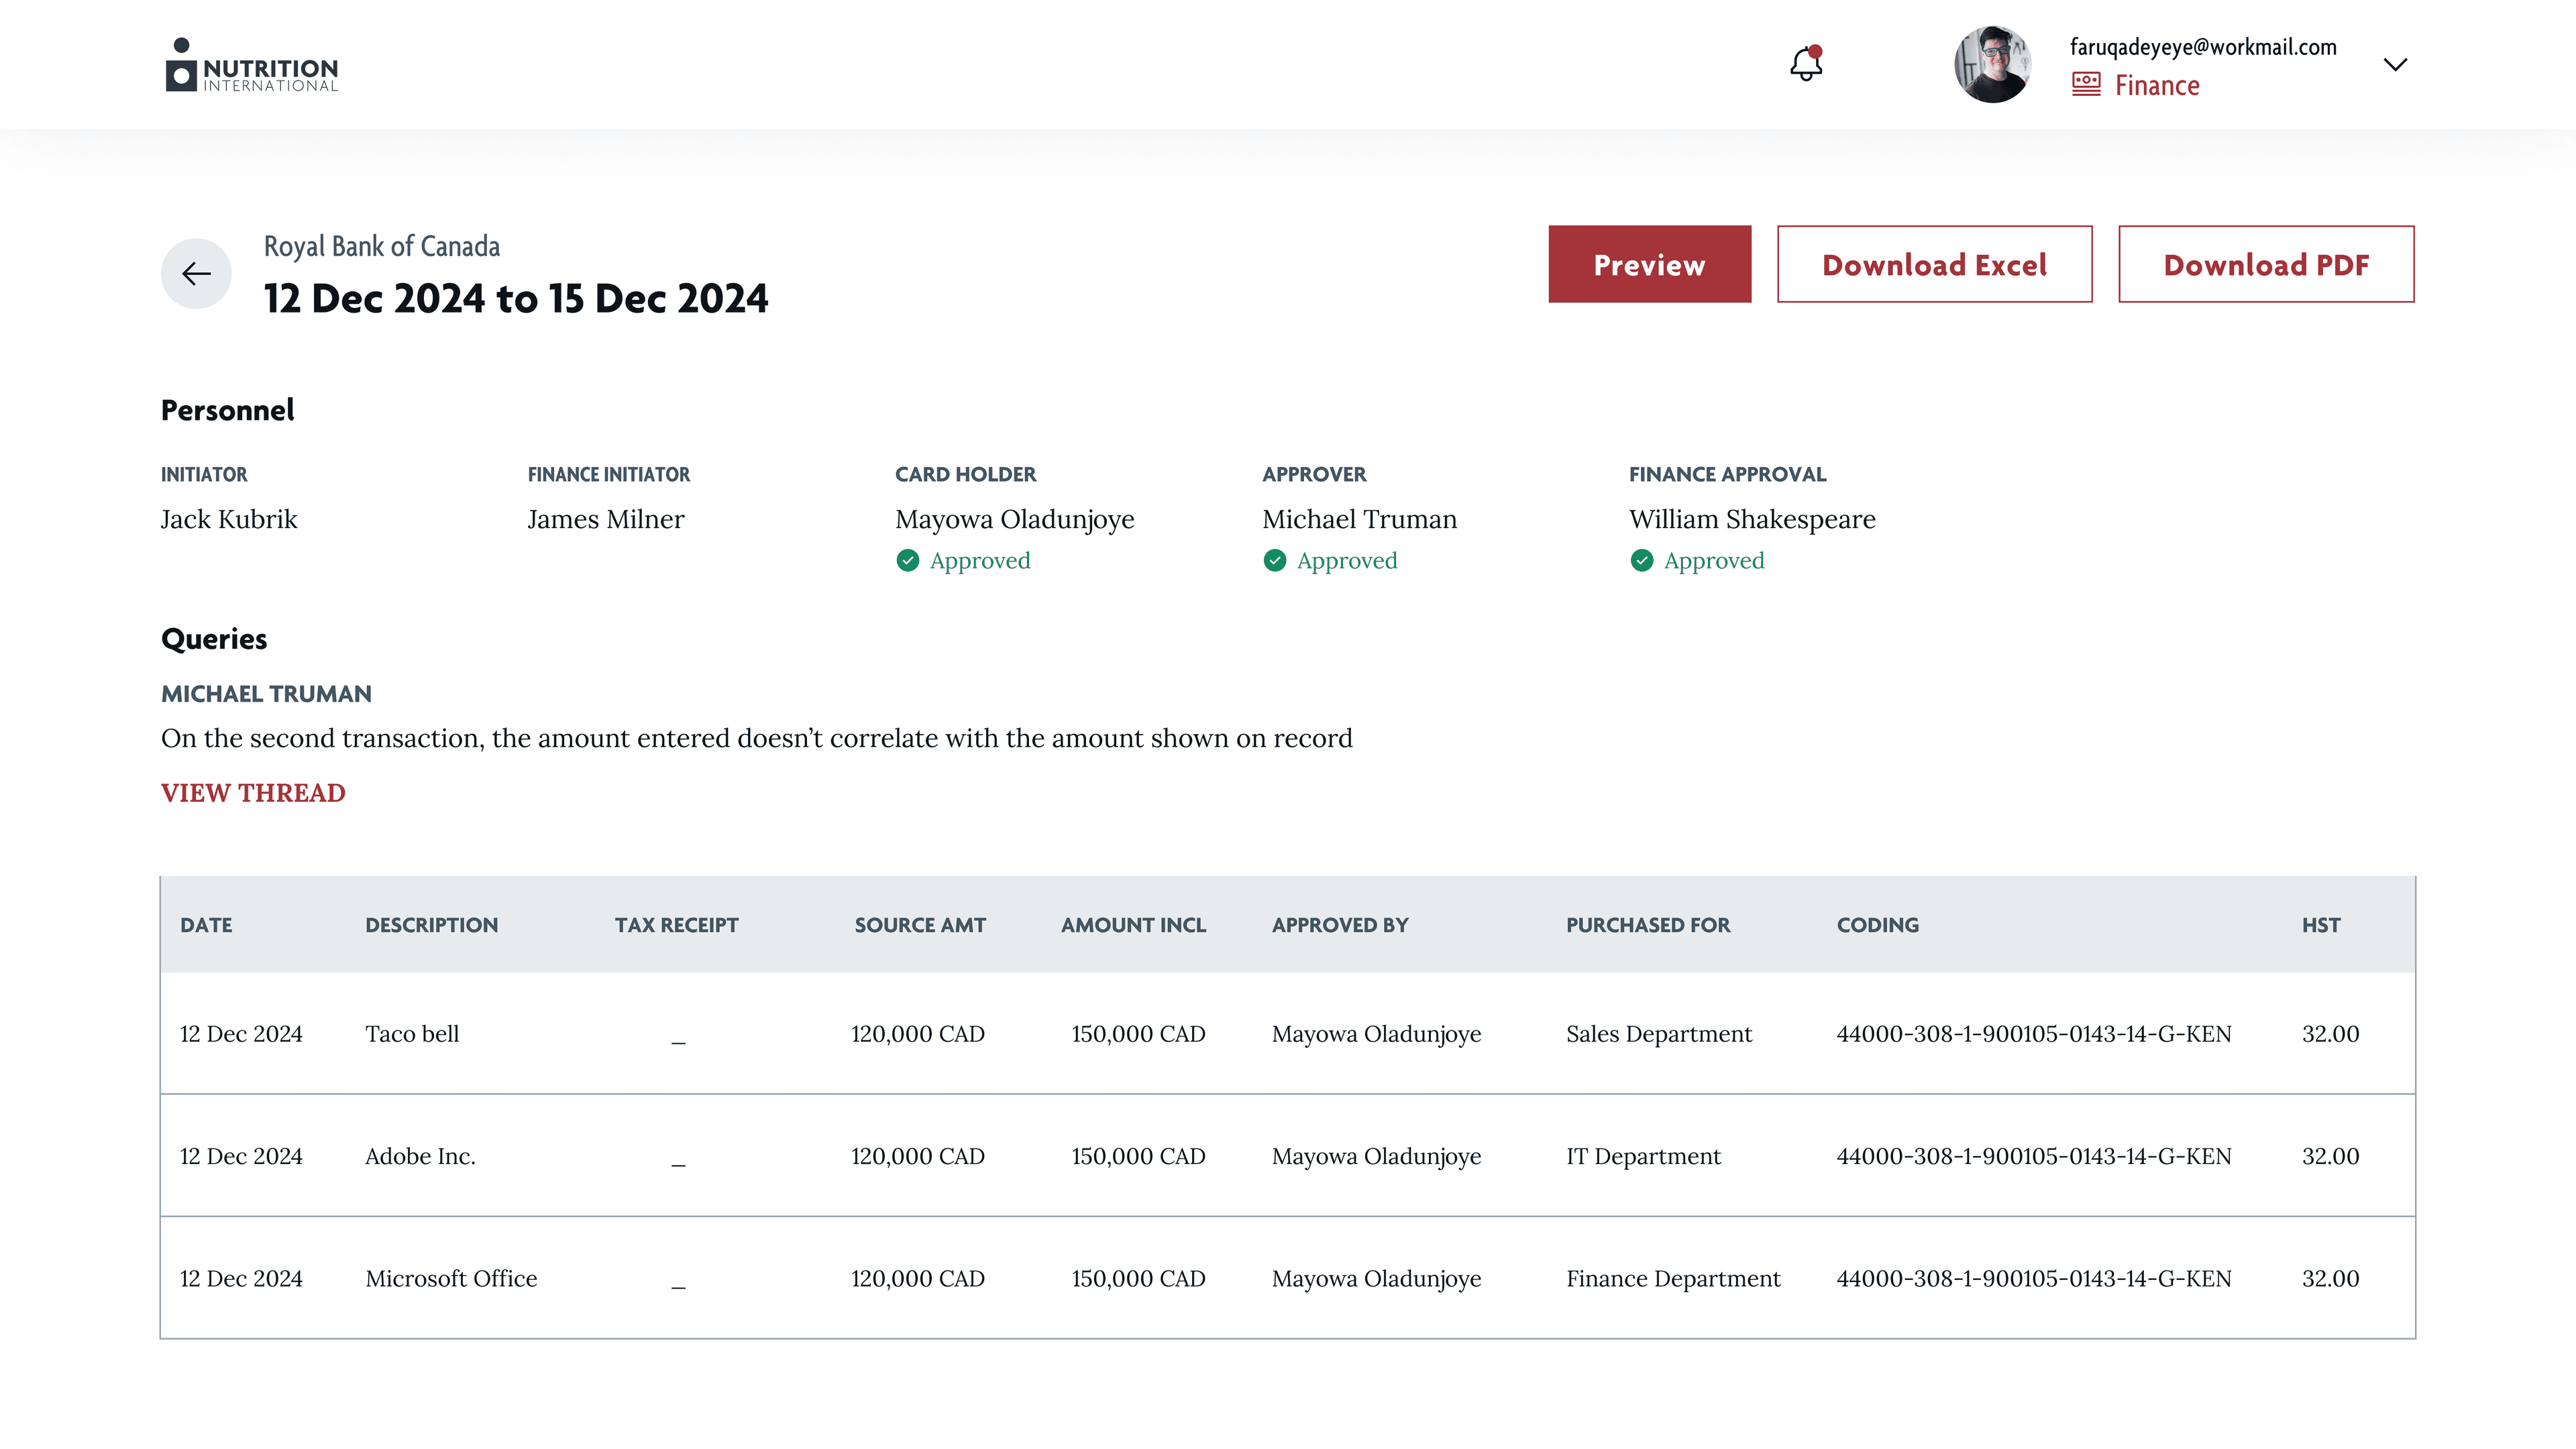Select the Microsoft Office transaction description

pos(451,1278)
